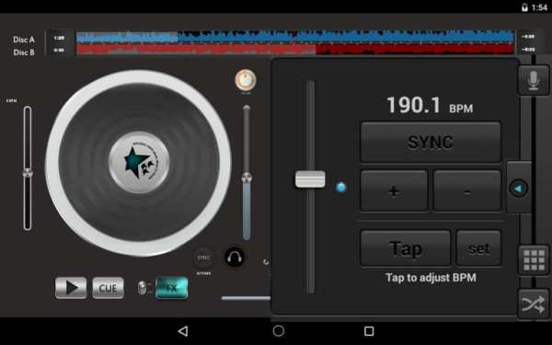
Task: Click the Tap to adjust BPM text
Action: [431, 278]
